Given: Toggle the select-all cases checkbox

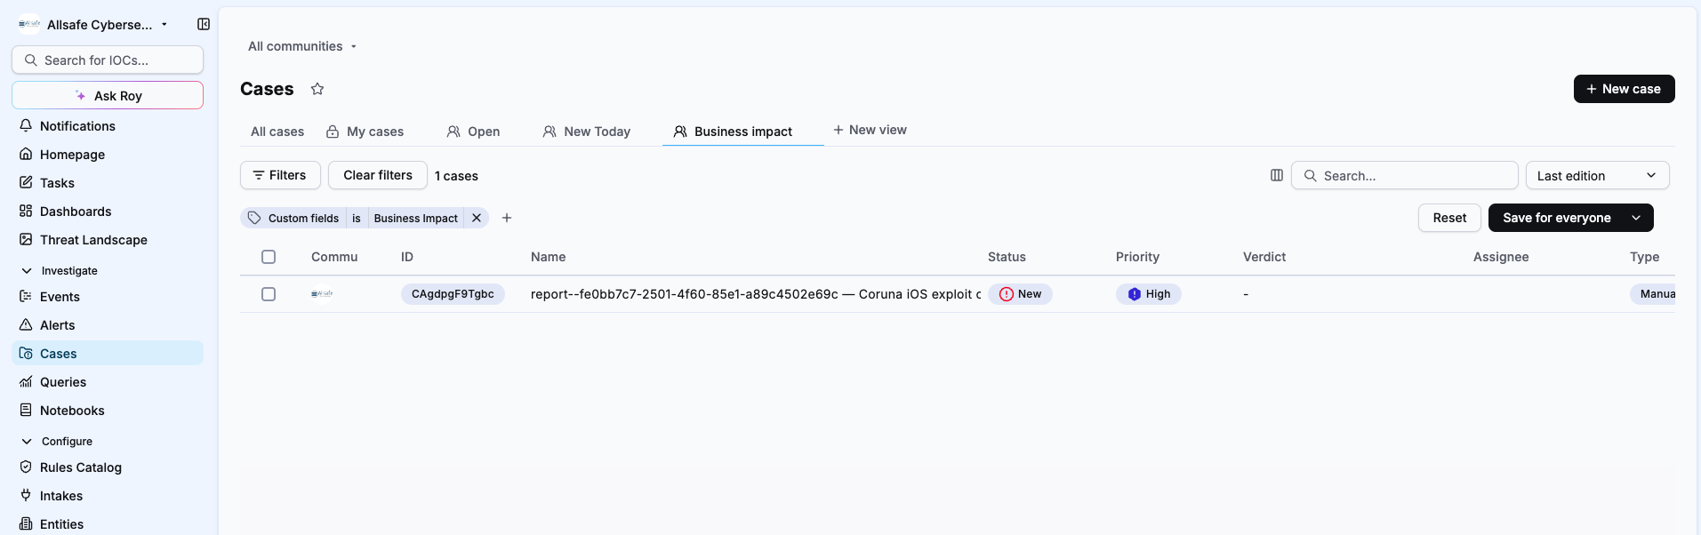Looking at the screenshot, I should pos(269,257).
